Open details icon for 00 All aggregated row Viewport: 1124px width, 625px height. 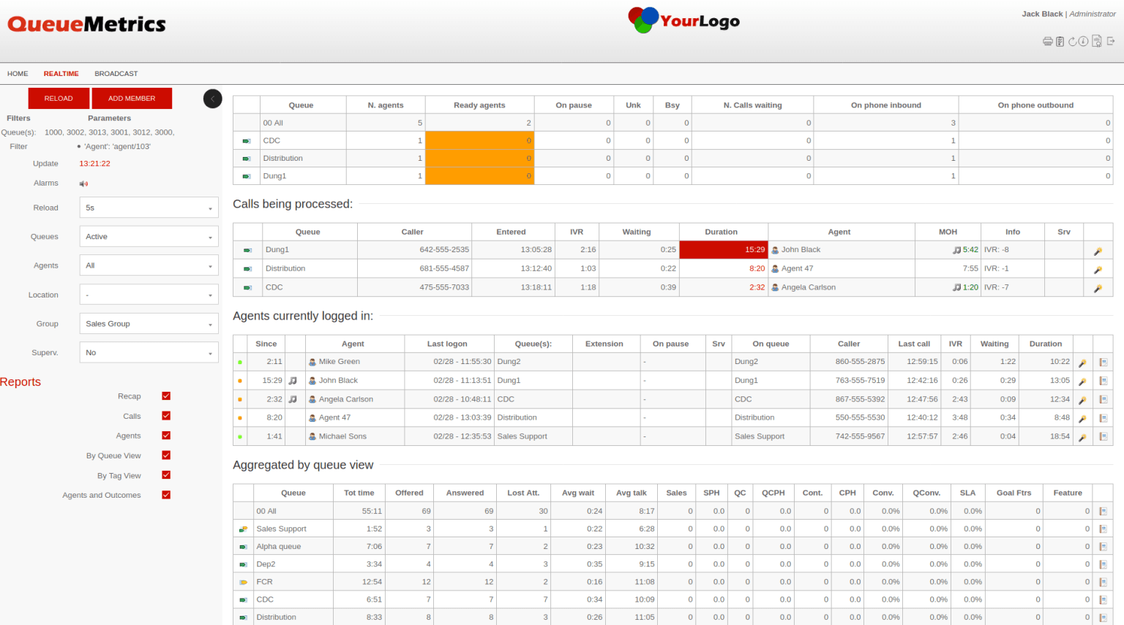(1103, 512)
